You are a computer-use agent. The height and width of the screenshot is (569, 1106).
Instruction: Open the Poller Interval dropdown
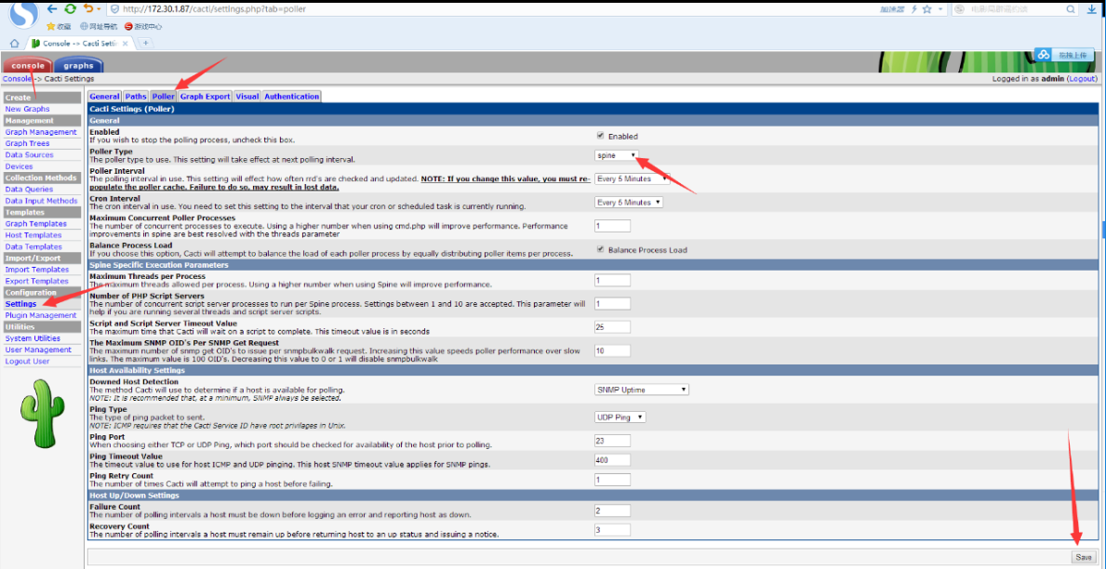click(x=632, y=179)
